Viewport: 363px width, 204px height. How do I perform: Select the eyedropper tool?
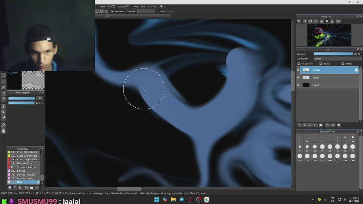pos(3,125)
